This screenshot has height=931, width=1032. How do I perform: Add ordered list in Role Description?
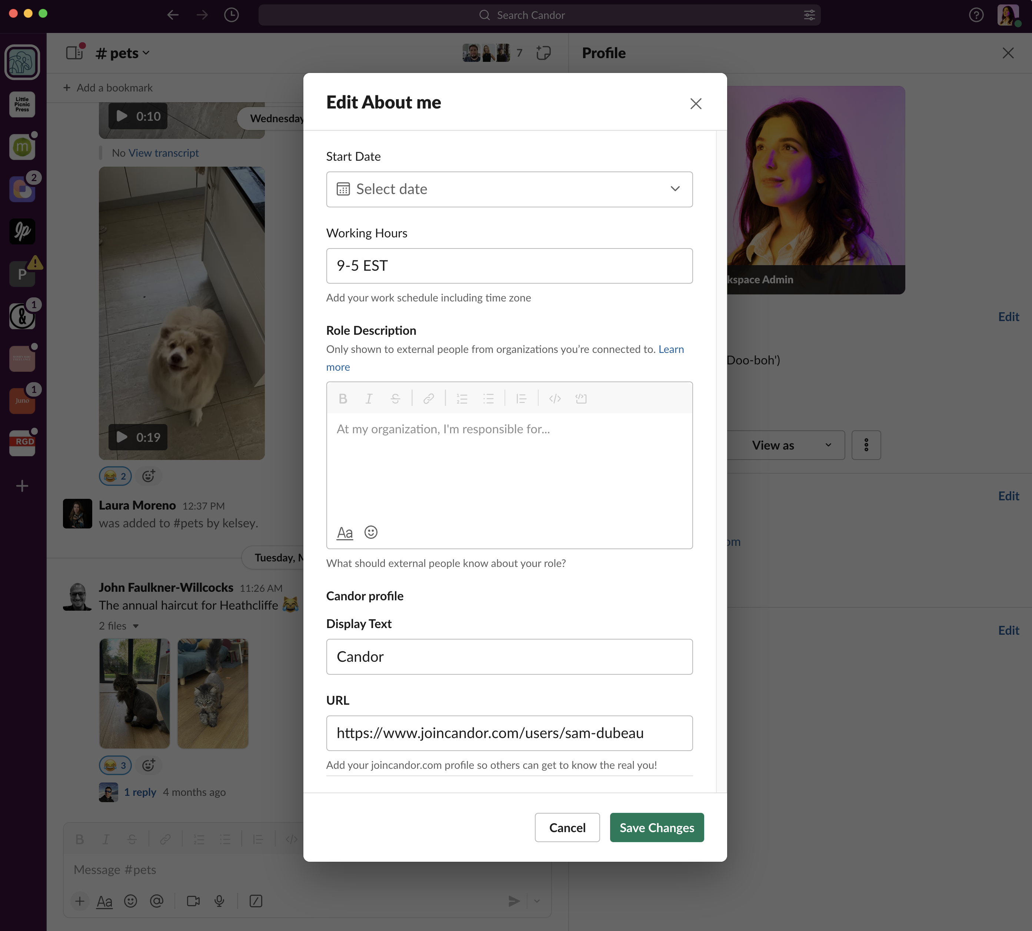[462, 398]
